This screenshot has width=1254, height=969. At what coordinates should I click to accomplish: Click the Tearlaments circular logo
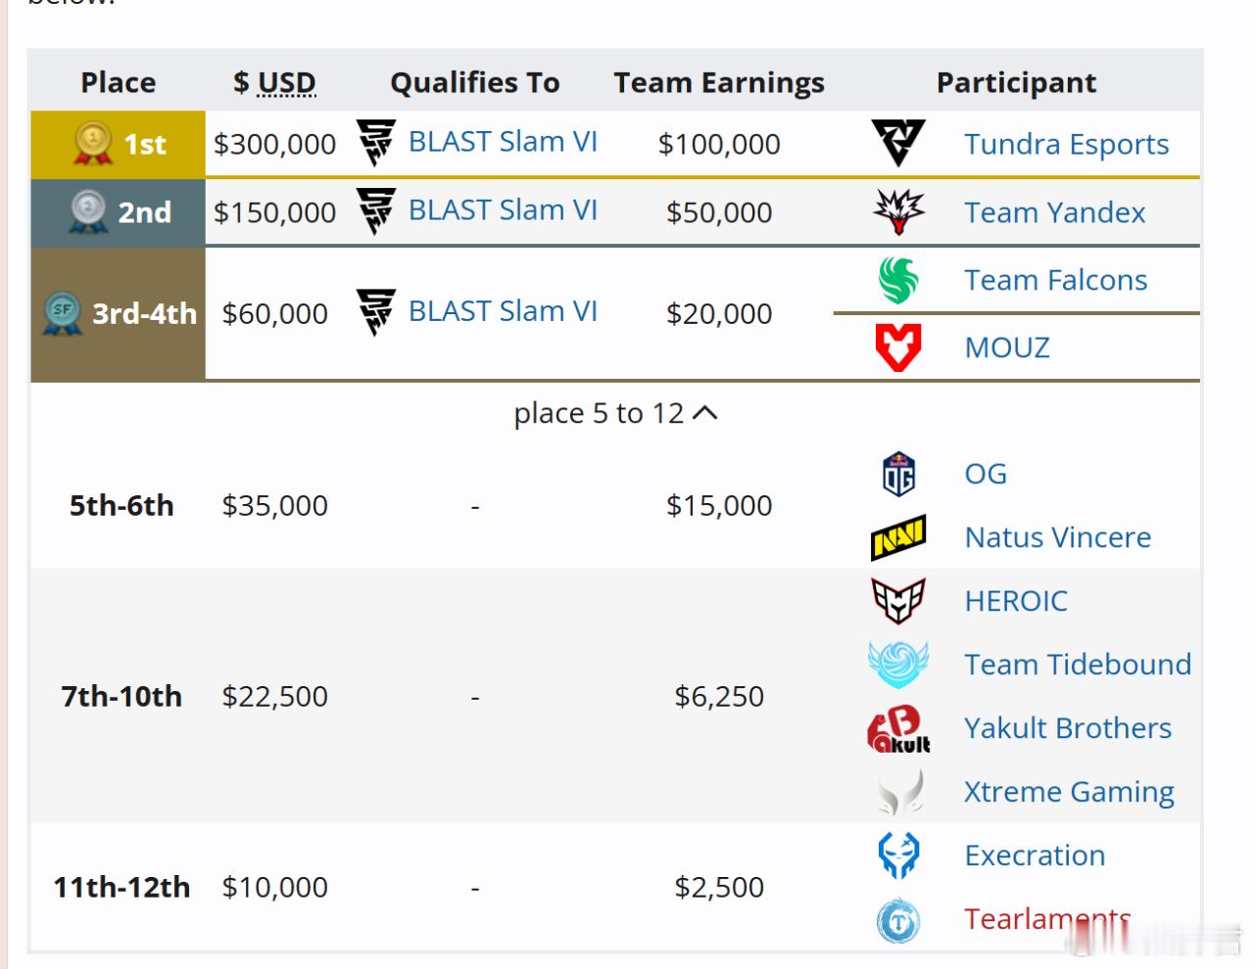[x=897, y=920]
